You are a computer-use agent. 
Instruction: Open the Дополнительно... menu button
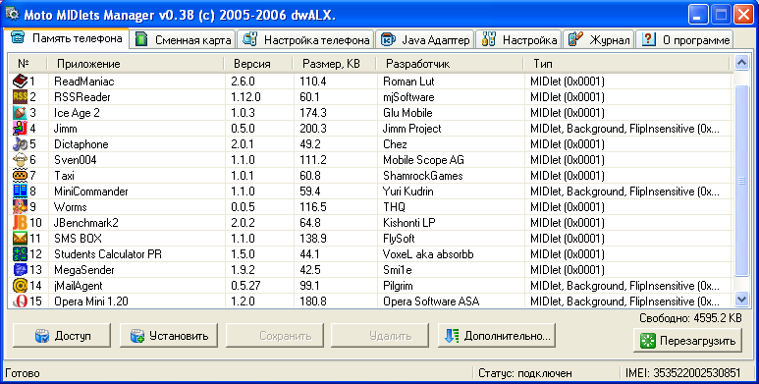pyautogui.click(x=497, y=336)
